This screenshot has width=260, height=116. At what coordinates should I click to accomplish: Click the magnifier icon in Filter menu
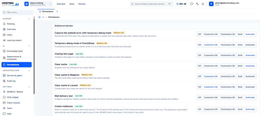pos(4,13)
